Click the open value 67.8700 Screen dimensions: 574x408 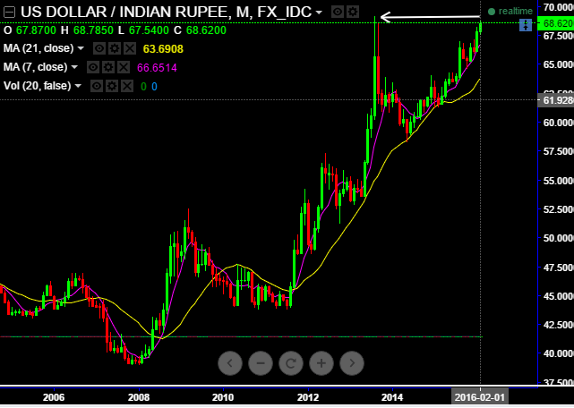tap(36, 30)
